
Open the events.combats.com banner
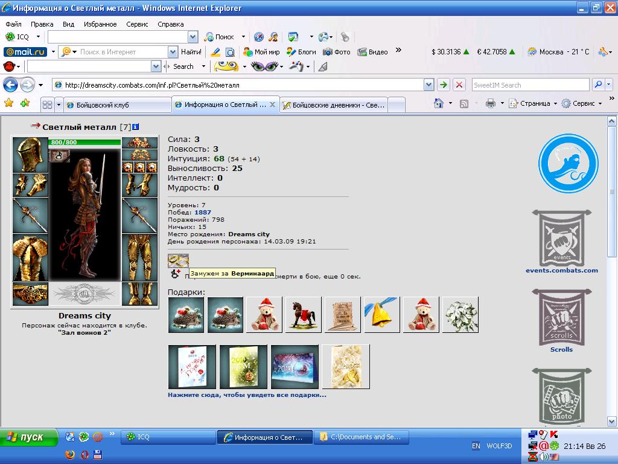pyautogui.click(x=562, y=238)
